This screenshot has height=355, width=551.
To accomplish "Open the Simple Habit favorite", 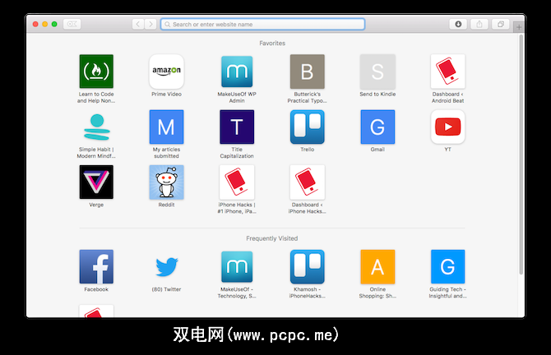I will pyautogui.click(x=96, y=127).
